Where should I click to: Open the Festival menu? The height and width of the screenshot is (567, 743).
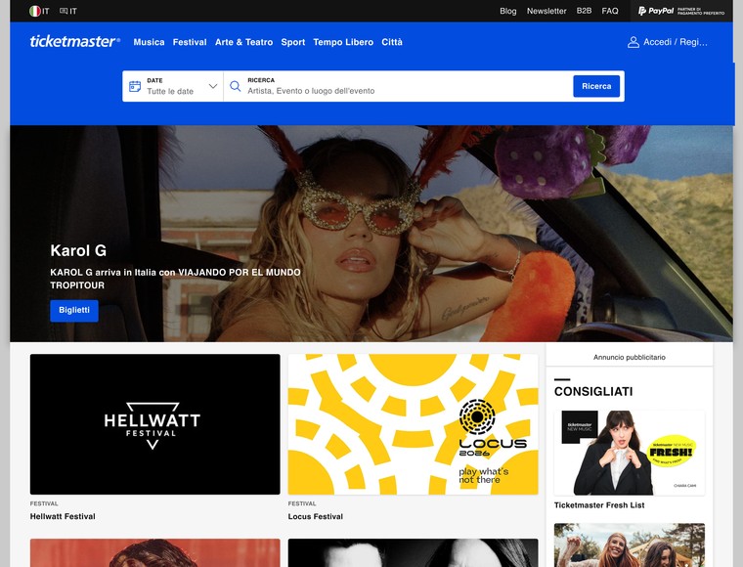[x=190, y=42]
